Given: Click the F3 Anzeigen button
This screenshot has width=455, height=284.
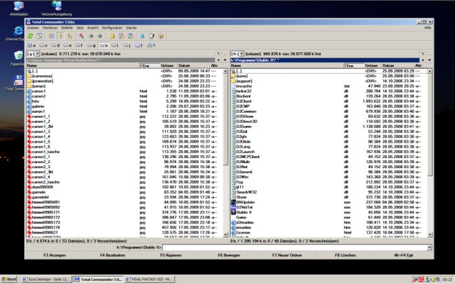Looking at the screenshot, I should click(x=55, y=255).
